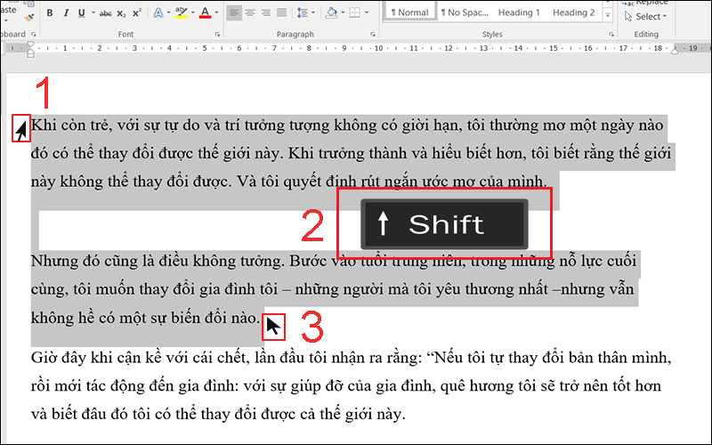Open Line Spacing dropdown arrow
Screen dimensions: 712x445
(x=313, y=12)
